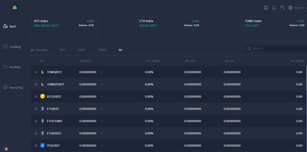Viewport: 307px width, 152px height.
Task: Click the Favorites star icon in tabs
Action: [x=32, y=50]
